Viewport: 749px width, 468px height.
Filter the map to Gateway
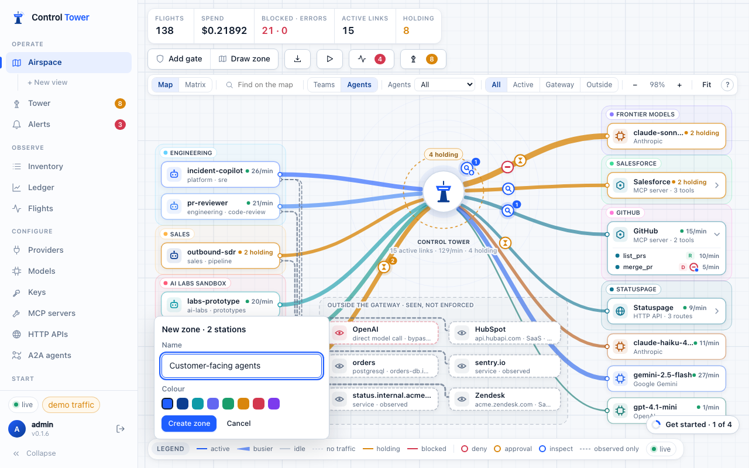pos(560,85)
